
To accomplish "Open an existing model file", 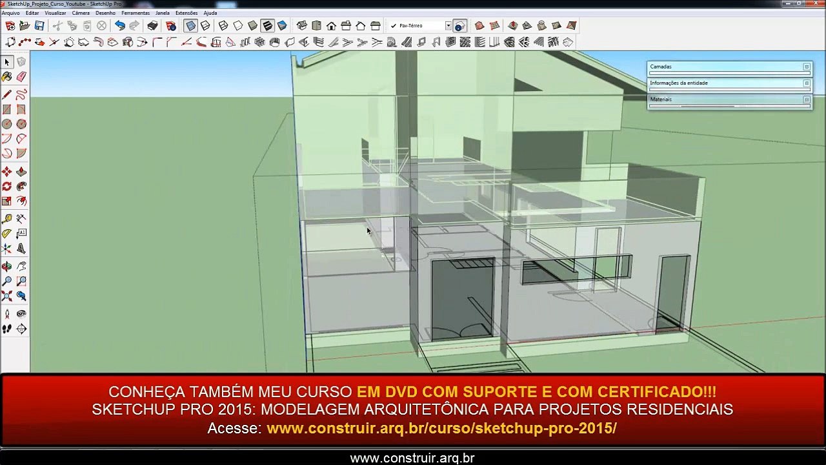I will click(x=25, y=26).
